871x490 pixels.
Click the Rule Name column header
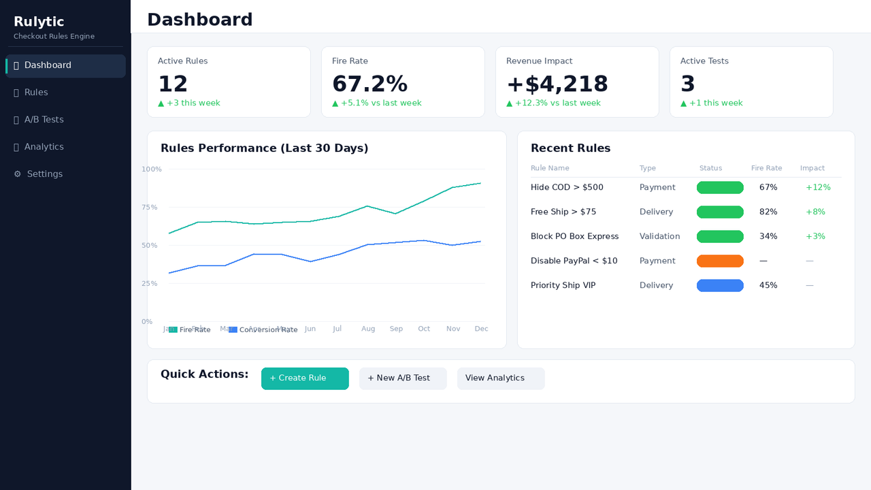[550, 168]
